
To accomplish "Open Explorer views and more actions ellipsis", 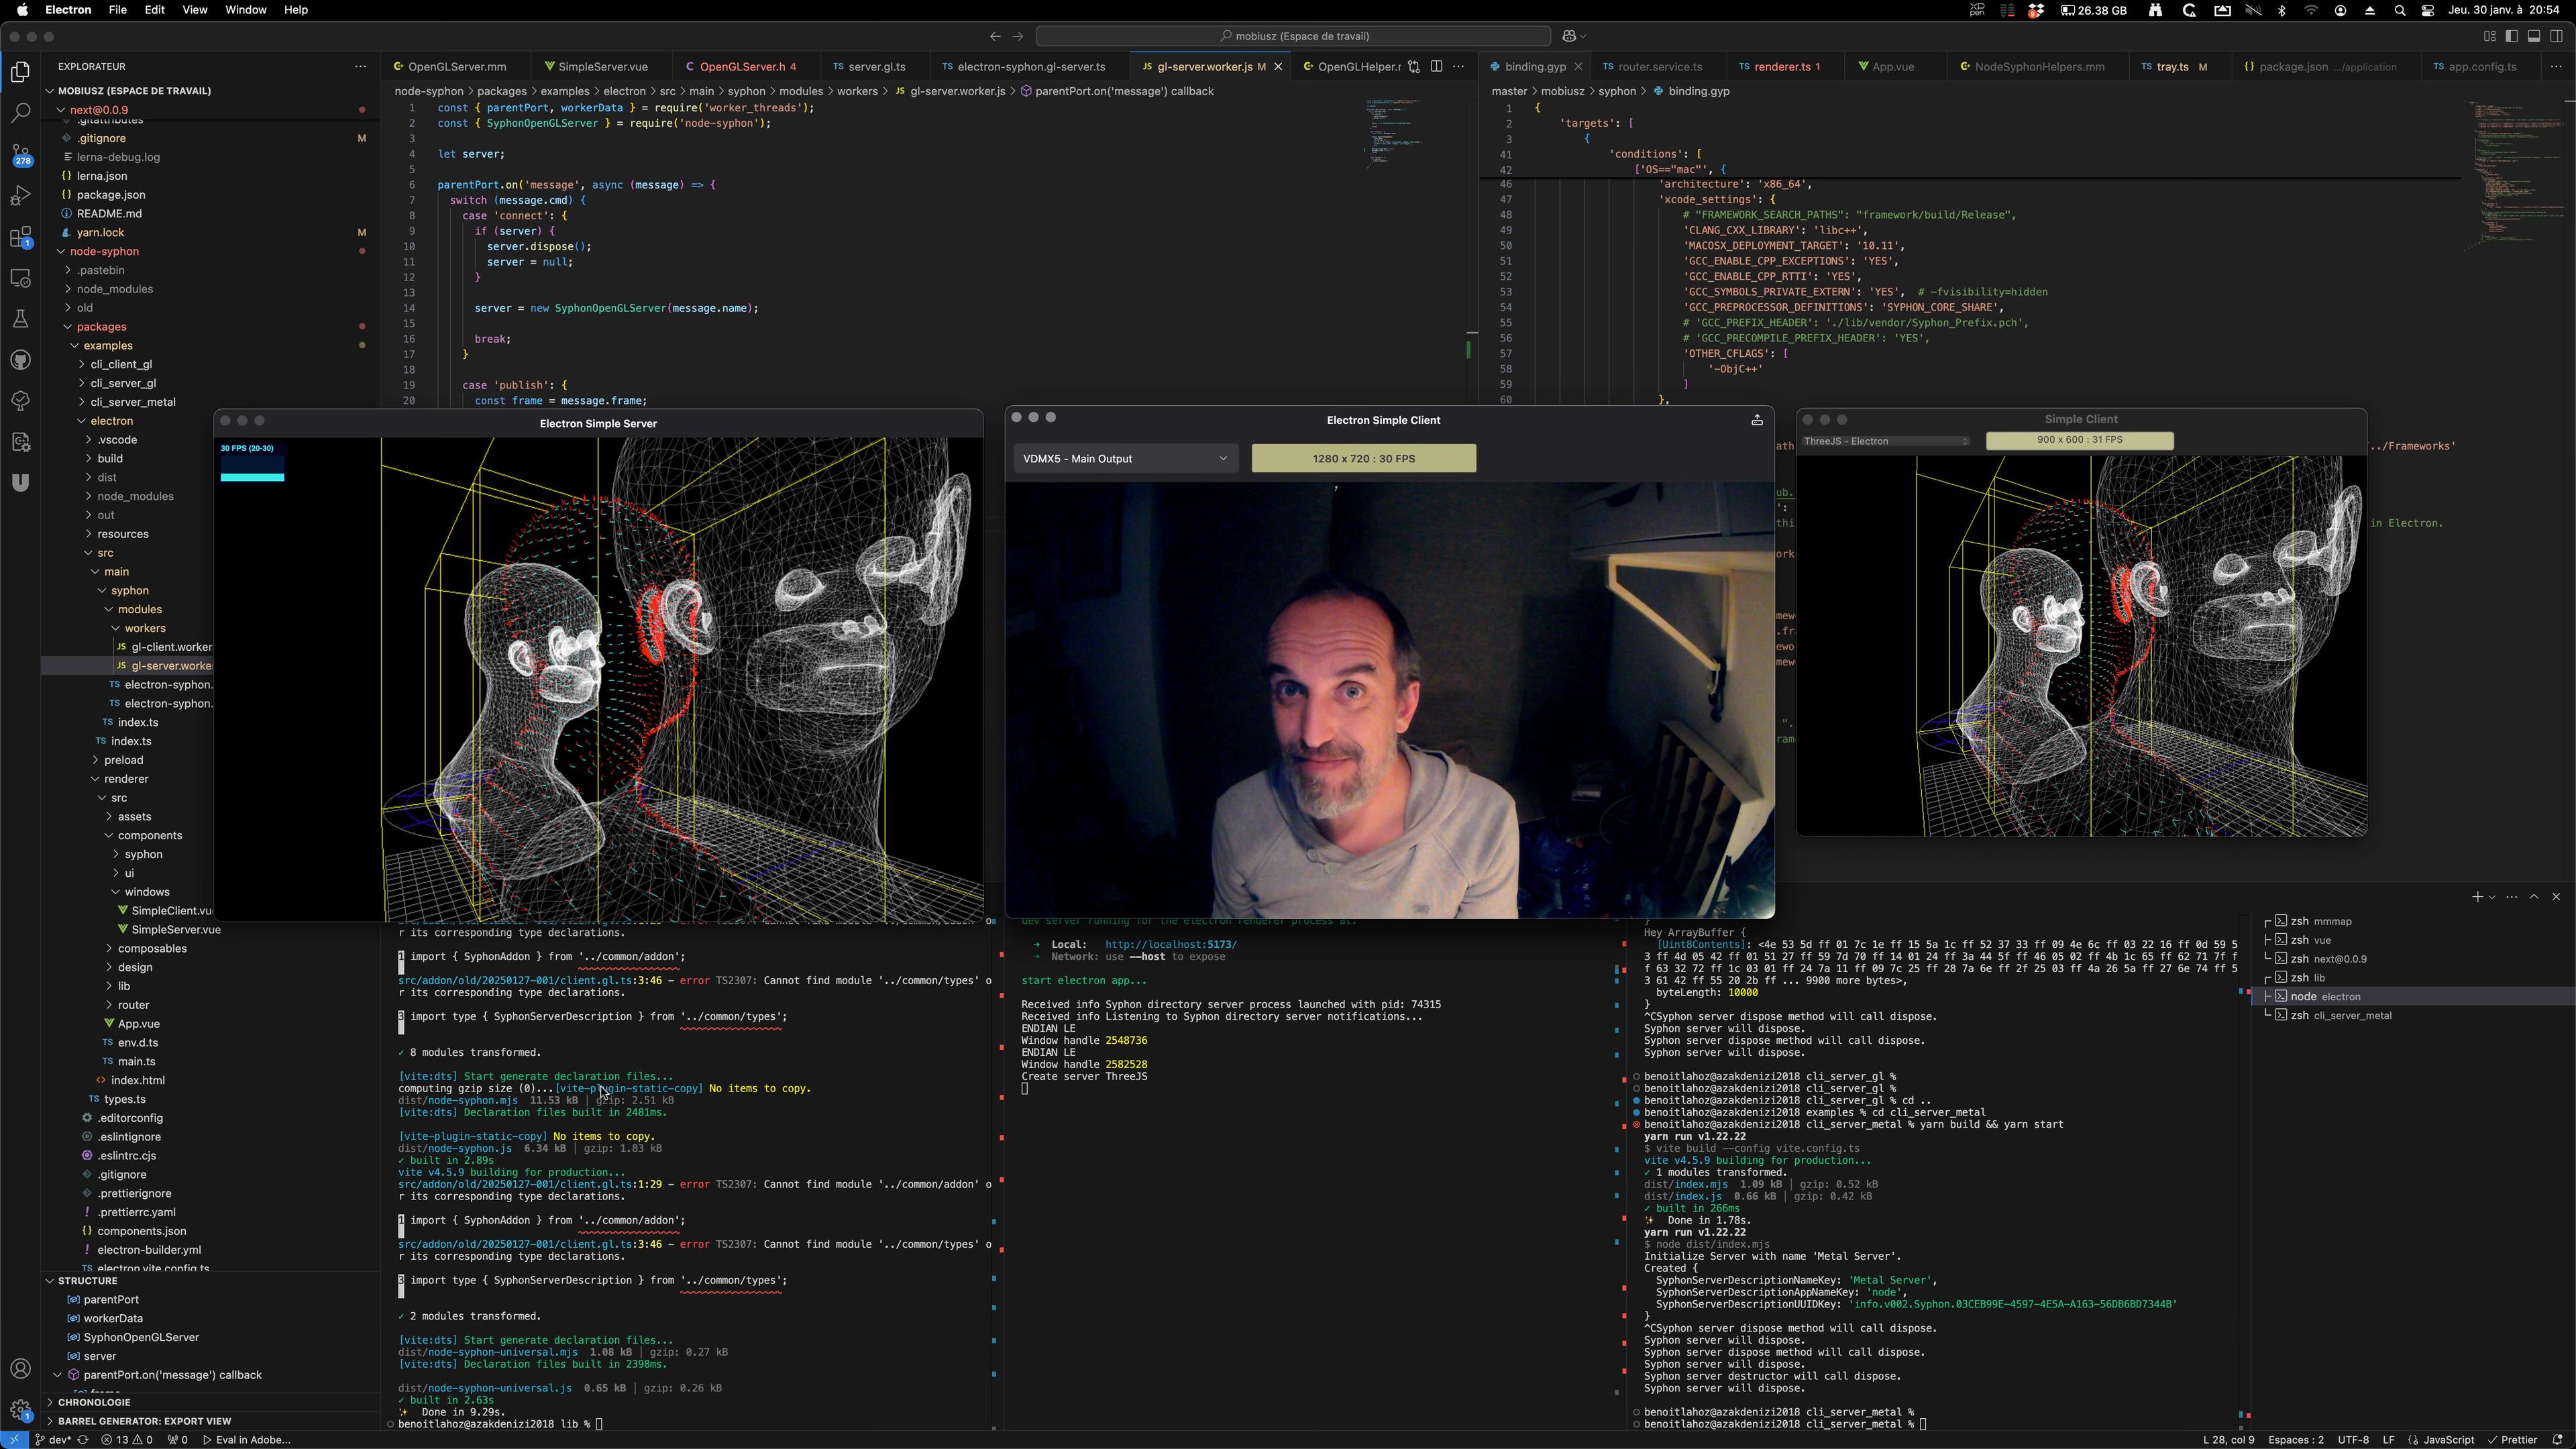I will 360,66.
